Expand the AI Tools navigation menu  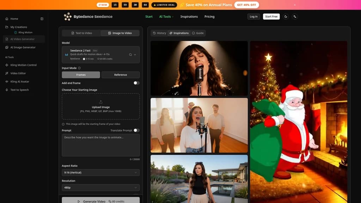(x=166, y=17)
